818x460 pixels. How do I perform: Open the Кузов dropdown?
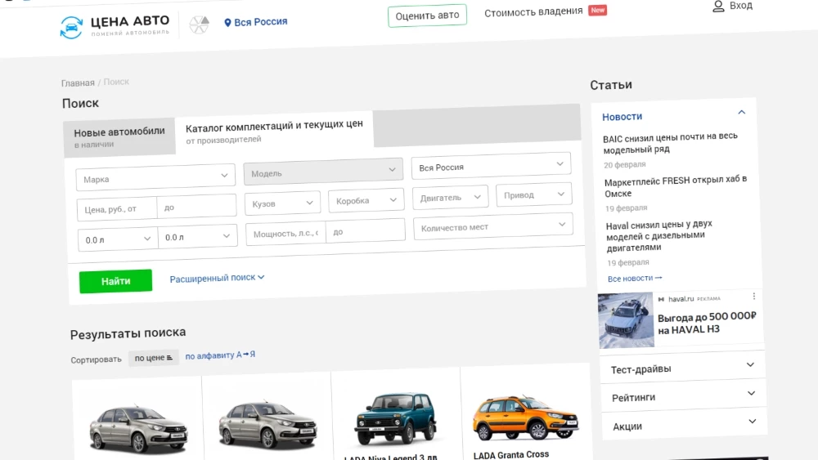pyautogui.click(x=282, y=203)
